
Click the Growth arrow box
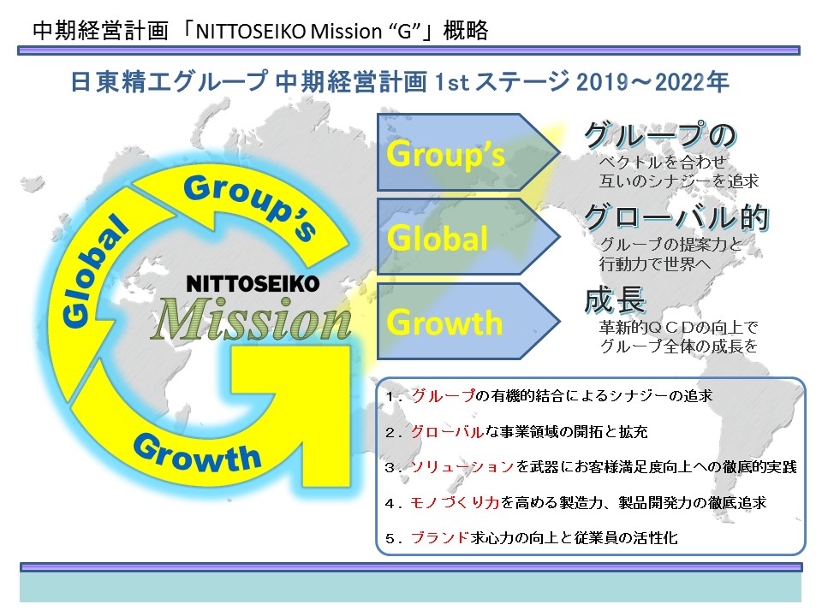(x=468, y=321)
